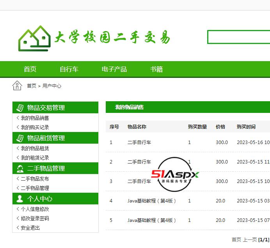Open 我的物品租赁 in sidebar
270x248 pixels.
click(x=35, y=148)
